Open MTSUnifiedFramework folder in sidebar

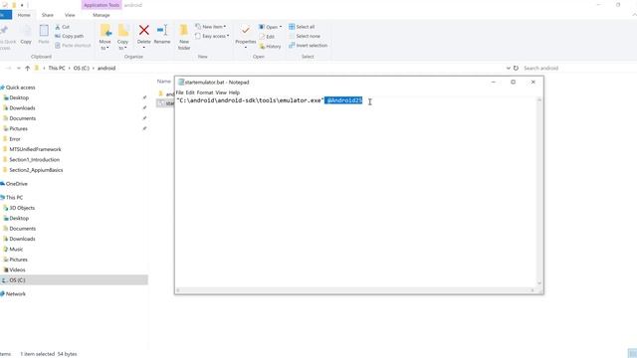tap(36, 149)
